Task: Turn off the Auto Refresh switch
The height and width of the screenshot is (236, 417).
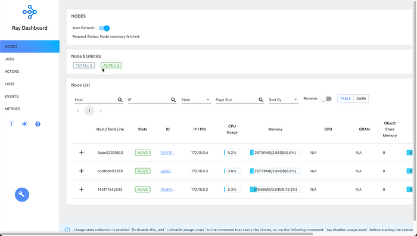Action: tap(104, 28)
